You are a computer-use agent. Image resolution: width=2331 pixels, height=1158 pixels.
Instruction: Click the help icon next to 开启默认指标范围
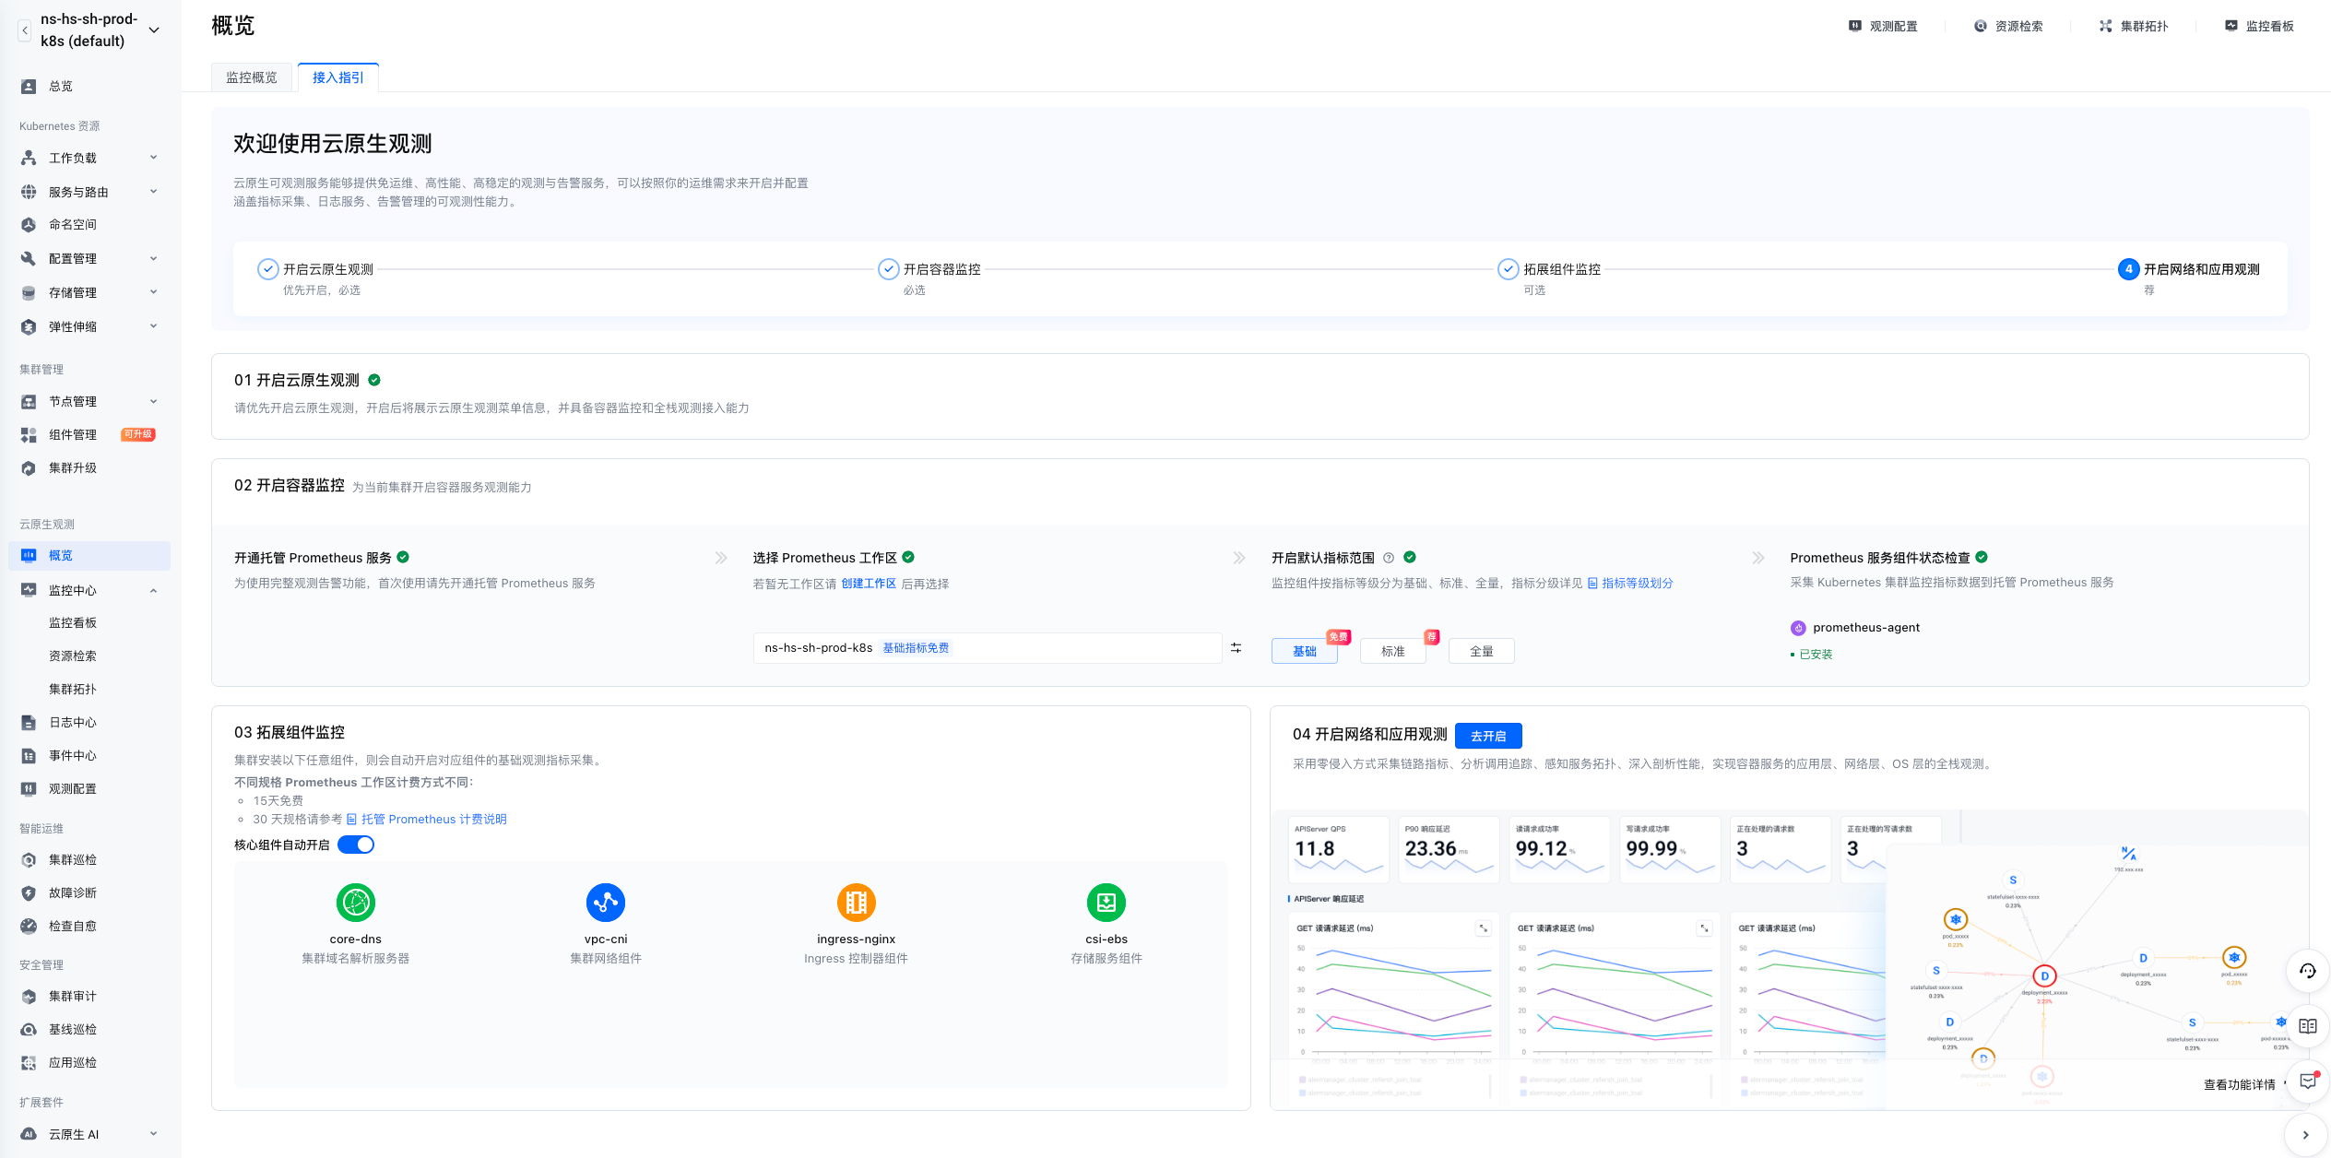[x=1389, y=558]
